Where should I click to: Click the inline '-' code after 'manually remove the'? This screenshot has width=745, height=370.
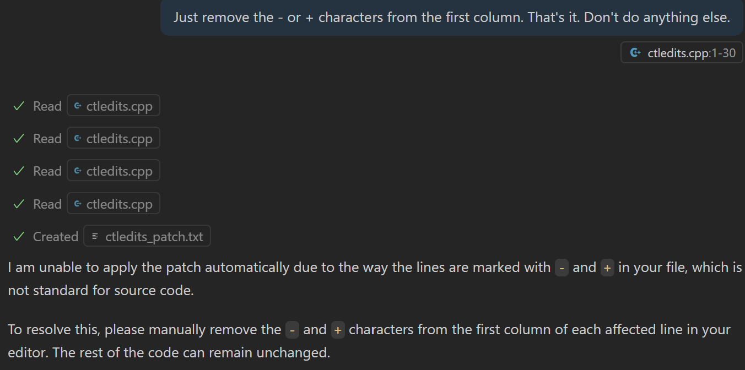pyautogui.click(x=292, y=330)
